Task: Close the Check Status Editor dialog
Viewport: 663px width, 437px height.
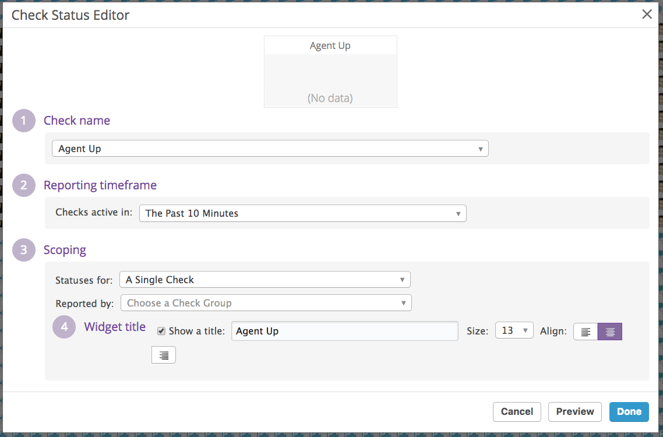Action: pos(647,15)
